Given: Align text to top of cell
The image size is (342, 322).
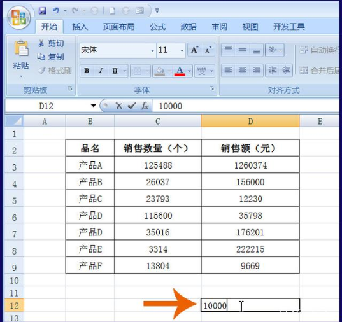Looking at the screenshot, I should 229,50.
